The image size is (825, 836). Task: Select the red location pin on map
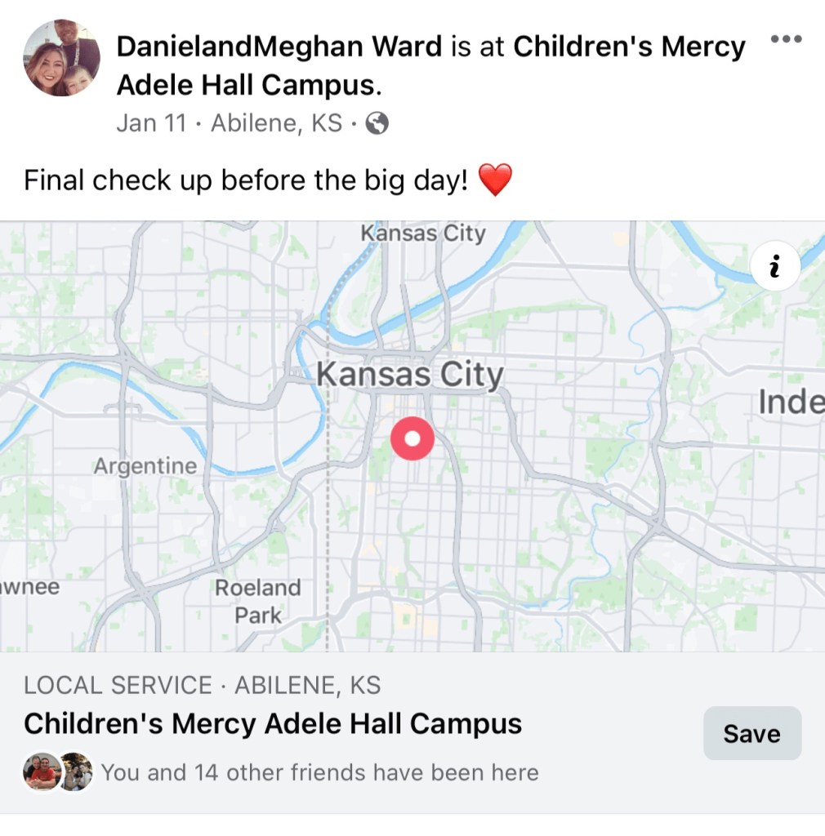(412, 438)
